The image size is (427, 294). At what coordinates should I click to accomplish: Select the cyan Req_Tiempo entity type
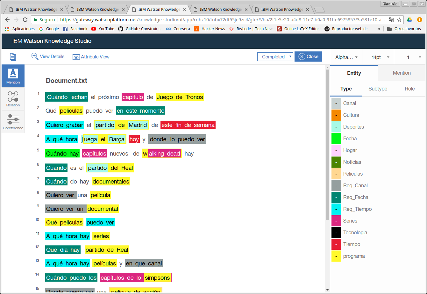(336, 209)
